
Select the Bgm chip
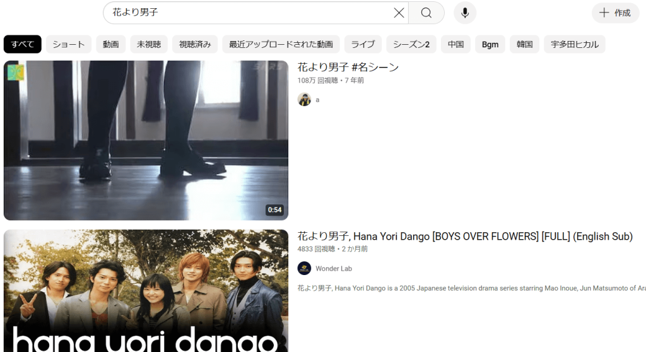[490, 44]
